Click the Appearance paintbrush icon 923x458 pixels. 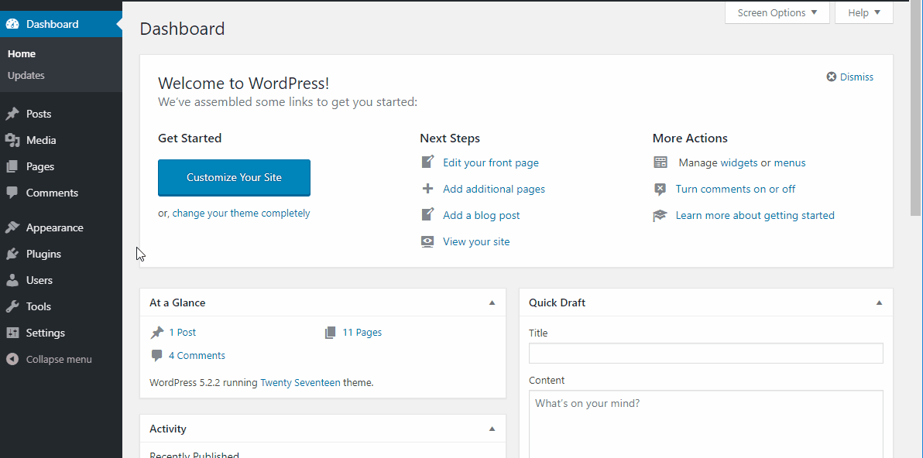coord(12,228)
